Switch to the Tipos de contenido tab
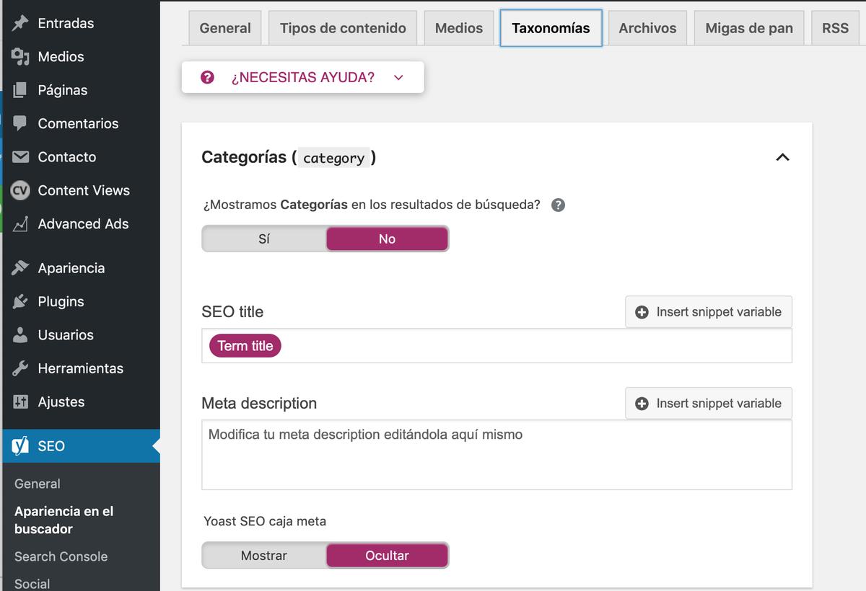The height and width of the screenshot is (591, 866). click(343, 28)
